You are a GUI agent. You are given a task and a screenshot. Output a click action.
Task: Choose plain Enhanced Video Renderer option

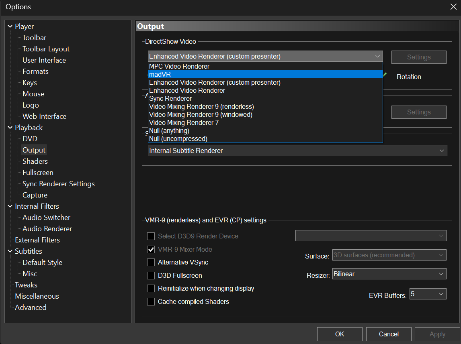(x=265, y=90)
